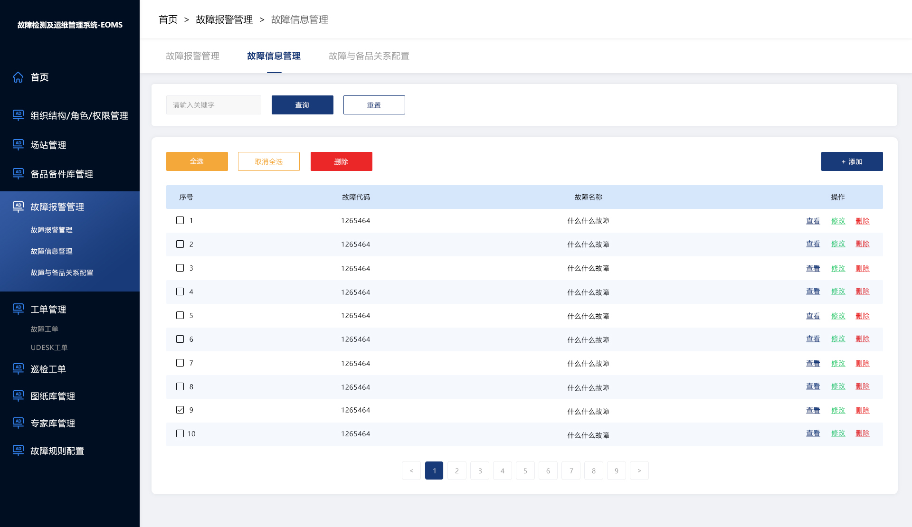Check the checkbox for row 3
Viewport: 912px width, 527px height.
click(180, 268)
